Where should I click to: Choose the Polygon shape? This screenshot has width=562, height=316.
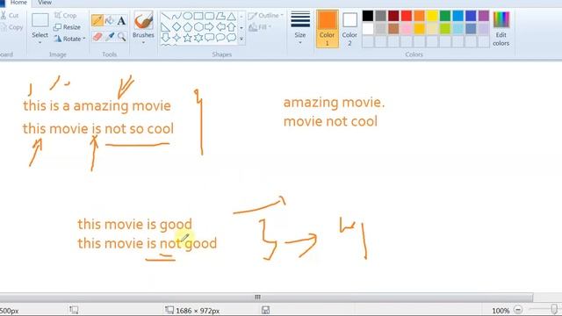220,16
